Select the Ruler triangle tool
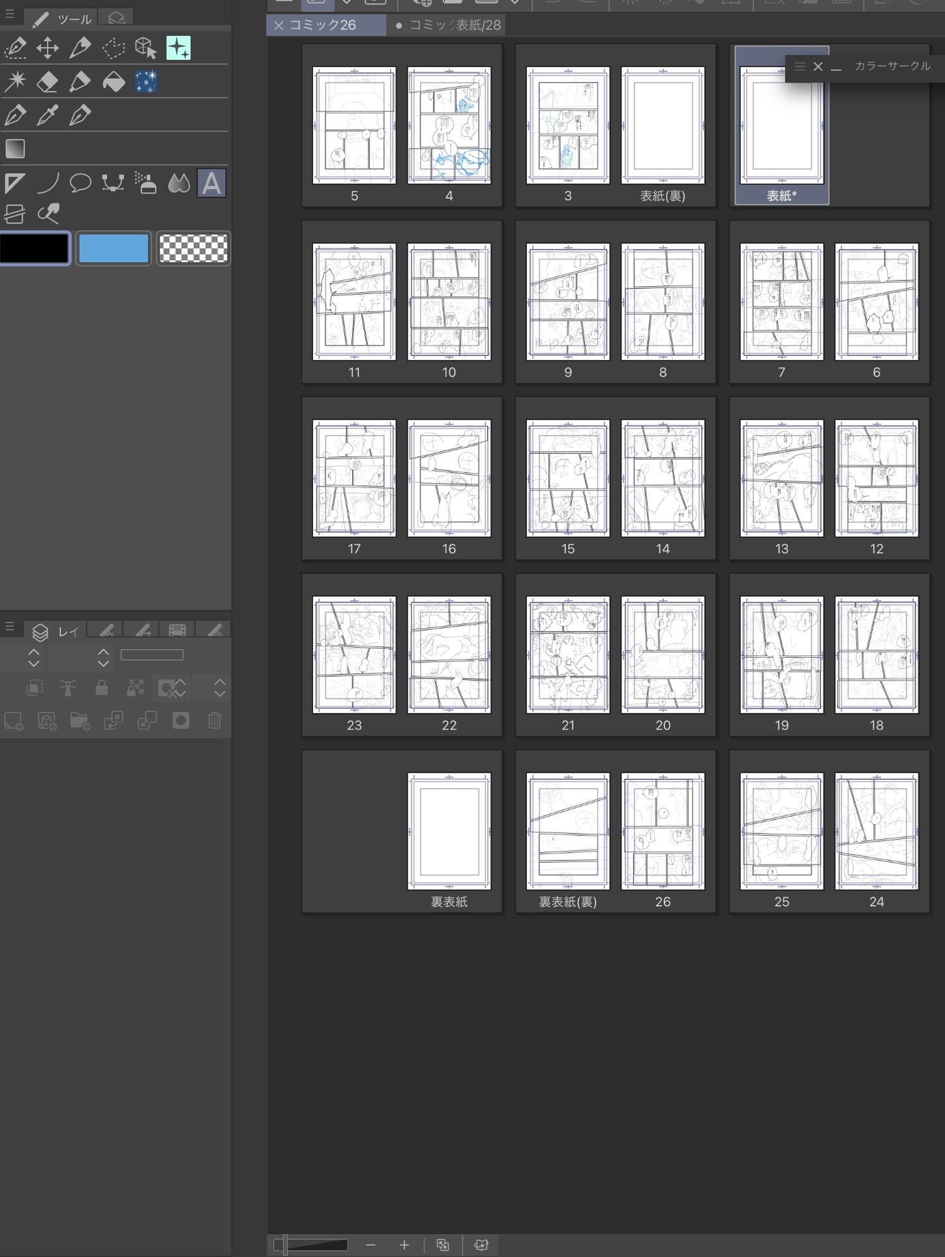 [x=15, y=183]
